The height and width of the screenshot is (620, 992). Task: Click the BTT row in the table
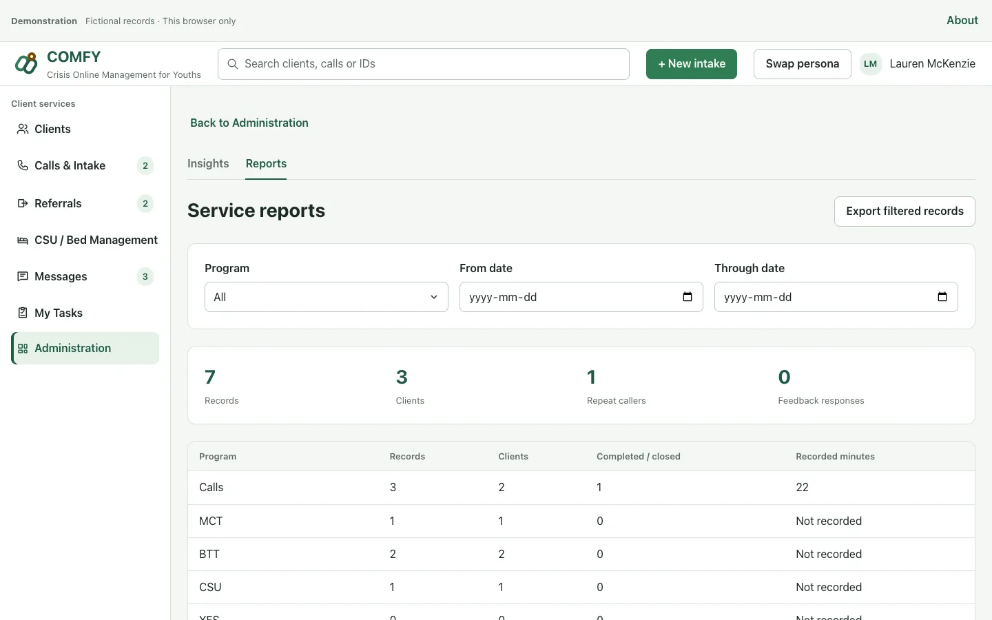(x=581, y=555)
